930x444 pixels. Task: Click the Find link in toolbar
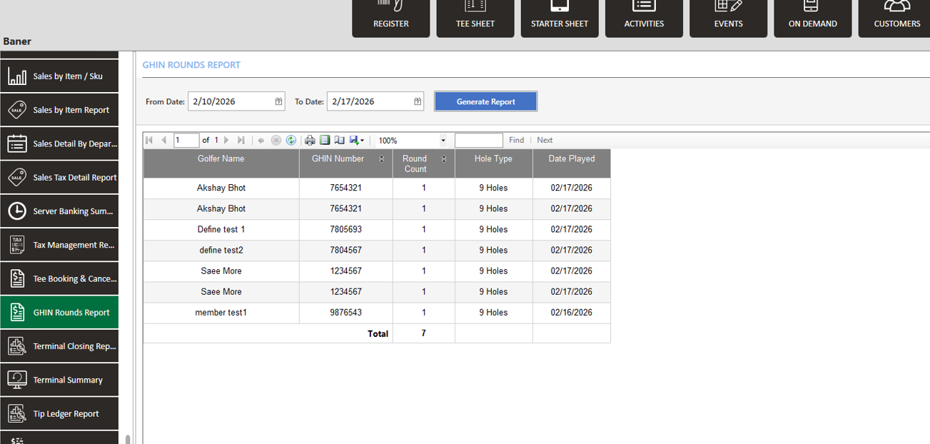[x=516, y=141]
